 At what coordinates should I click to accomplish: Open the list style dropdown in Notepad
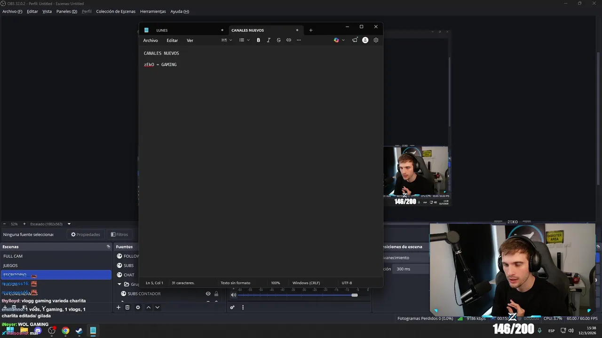pyautogui.click(x=244, y=40)
